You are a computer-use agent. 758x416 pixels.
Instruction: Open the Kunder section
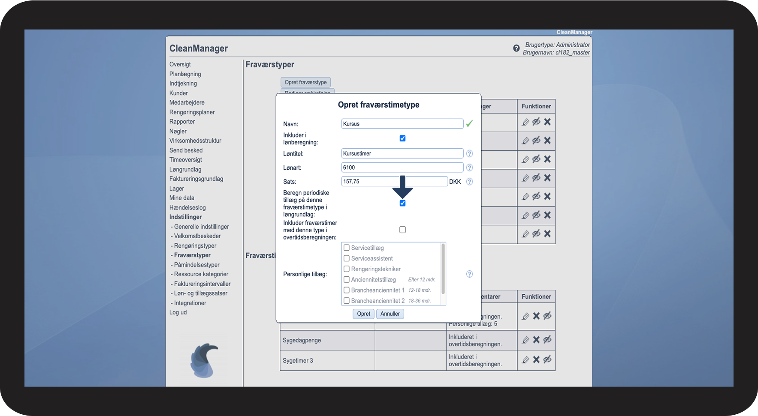click(x=178, y=93)
